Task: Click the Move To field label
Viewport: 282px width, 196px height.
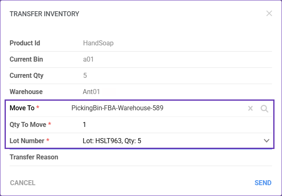Action: point(22,108)
